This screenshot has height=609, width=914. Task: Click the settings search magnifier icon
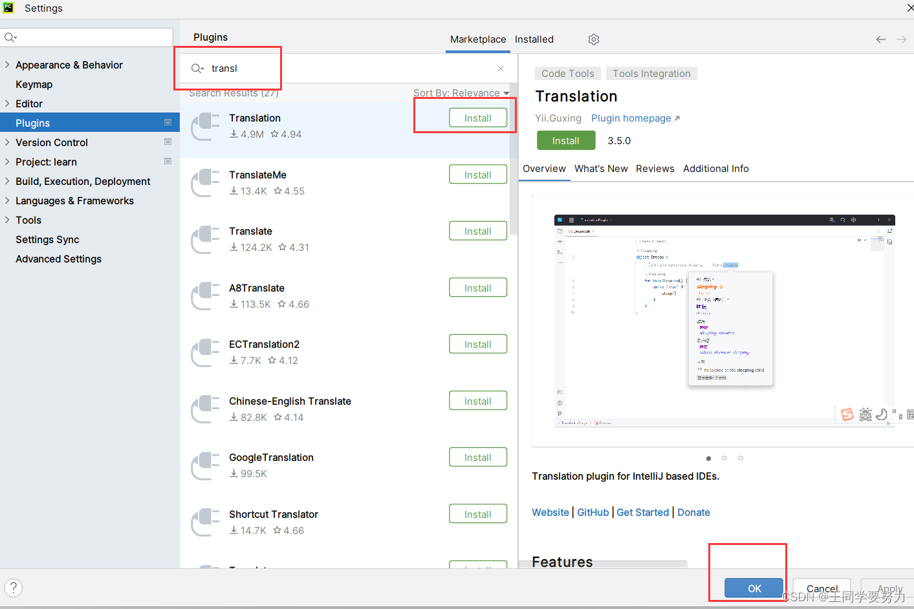pyautogui.click(x=9, y=37)
